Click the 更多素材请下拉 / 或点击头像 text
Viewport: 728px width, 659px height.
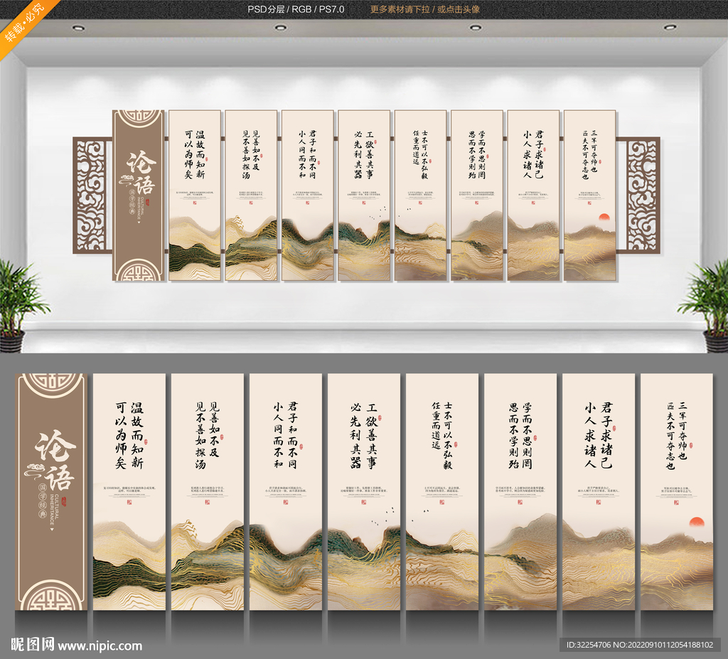coord(424,9)
